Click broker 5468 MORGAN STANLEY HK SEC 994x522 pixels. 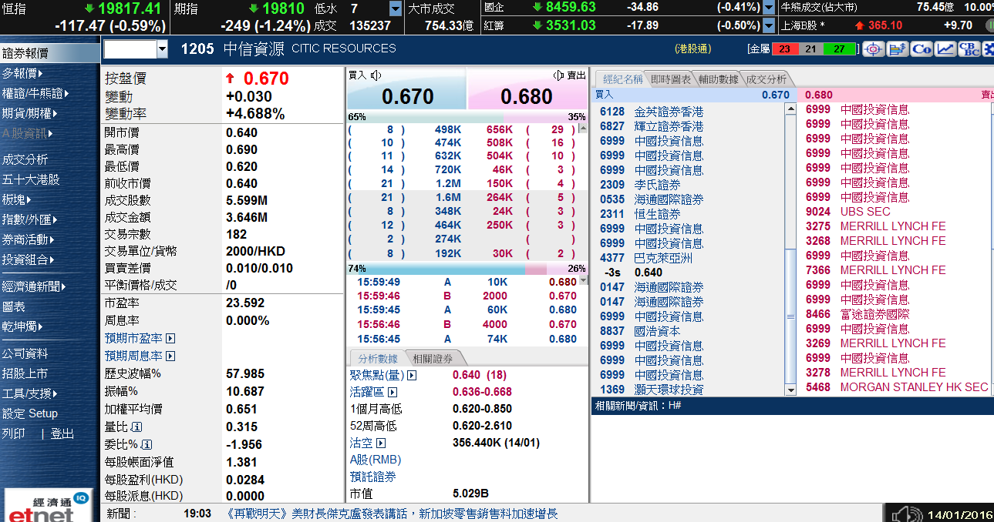pos(897,387)
